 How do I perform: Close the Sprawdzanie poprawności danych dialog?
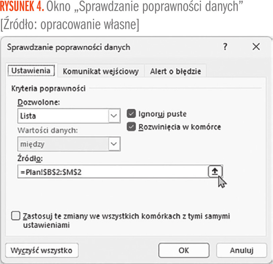click(256, 47)
